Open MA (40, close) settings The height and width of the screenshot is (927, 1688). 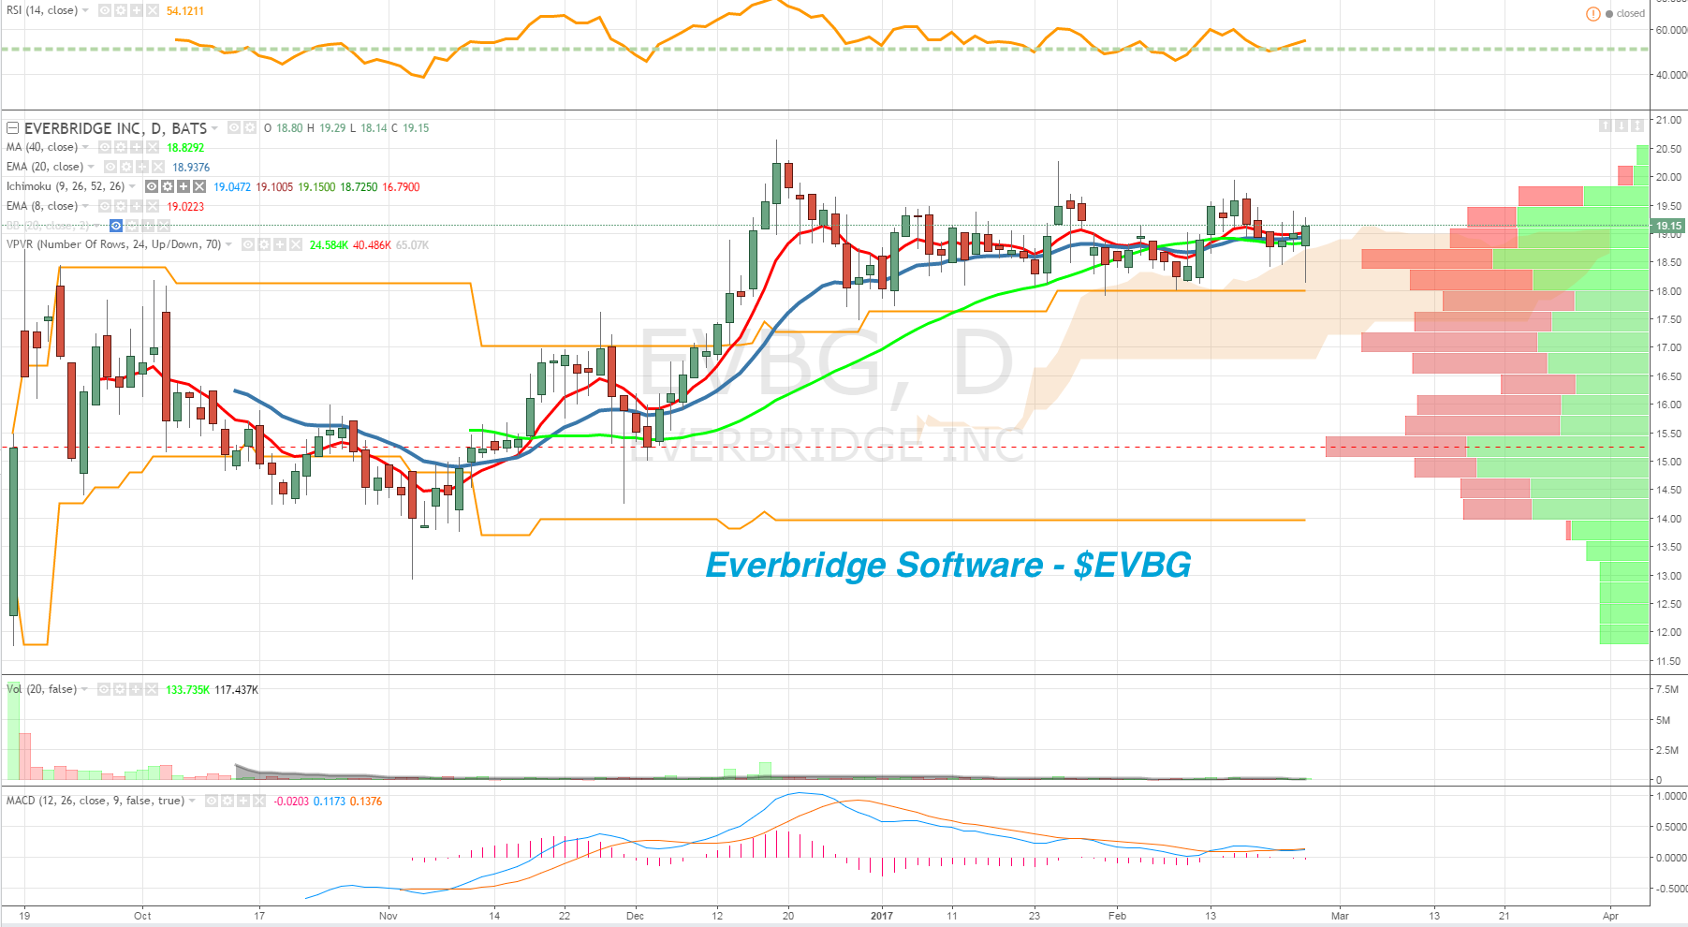pos(121,147)
